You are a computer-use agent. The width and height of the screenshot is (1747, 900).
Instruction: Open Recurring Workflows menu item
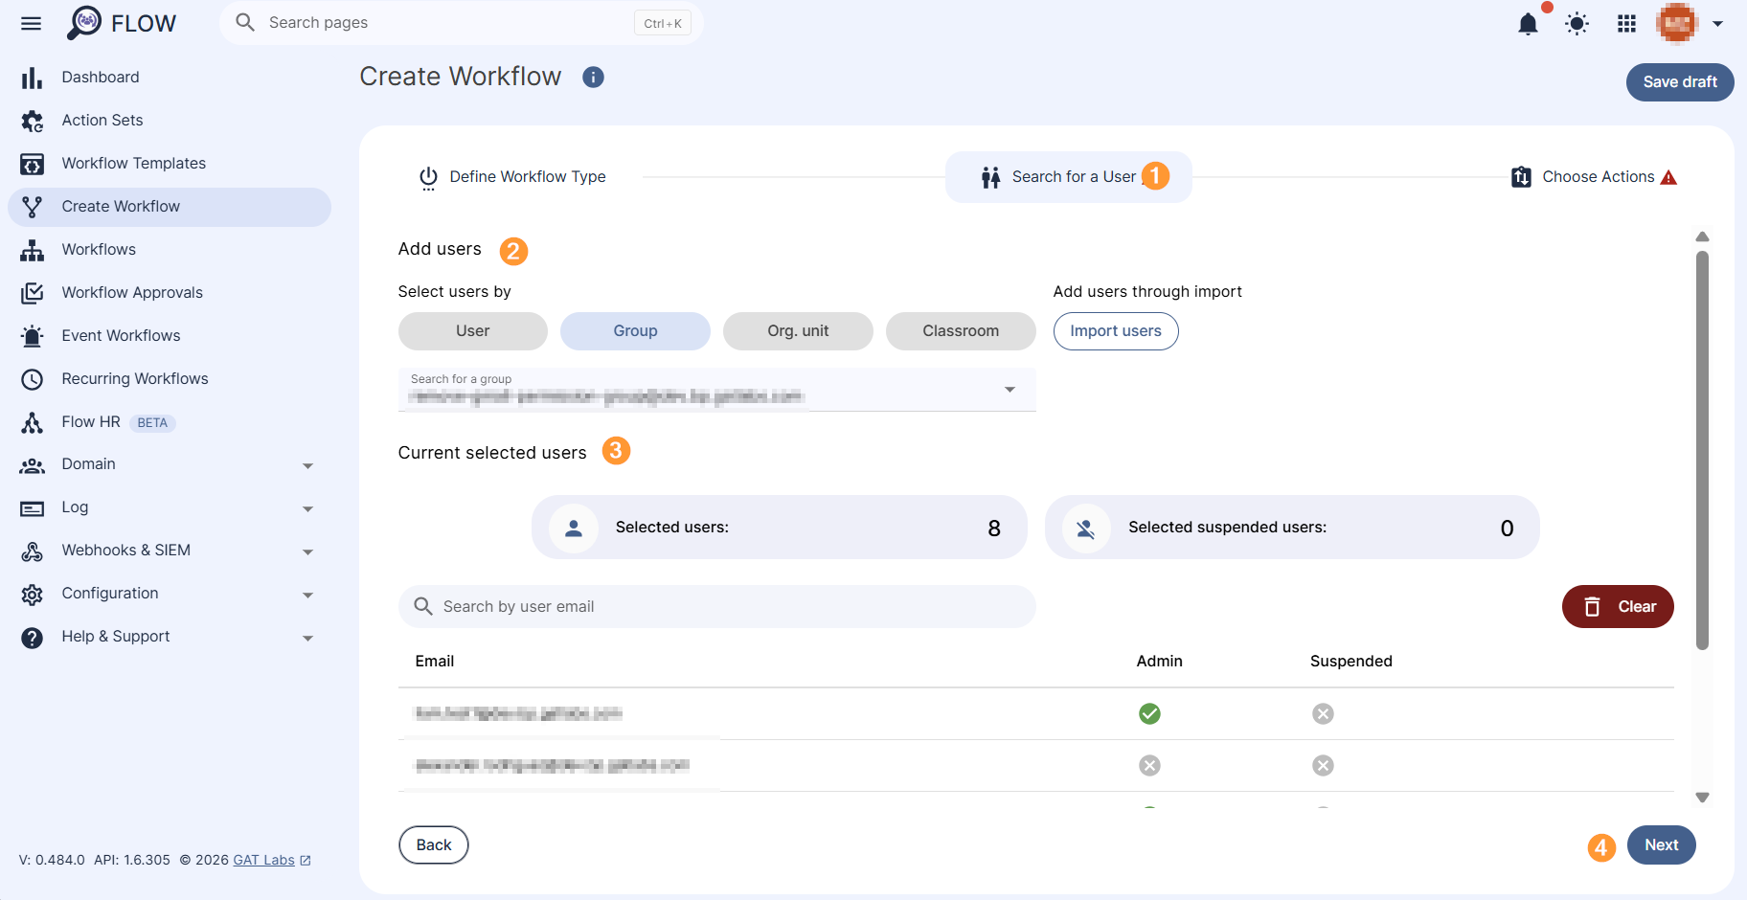click(x=135, y=378)
